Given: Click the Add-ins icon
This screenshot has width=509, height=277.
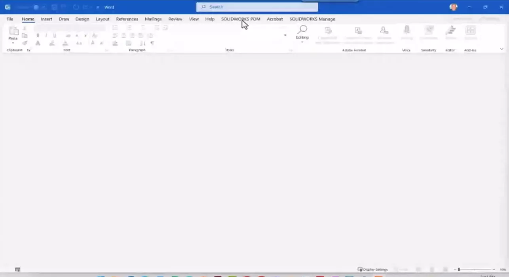Looking at the screenshot, I should pos(471,31).
